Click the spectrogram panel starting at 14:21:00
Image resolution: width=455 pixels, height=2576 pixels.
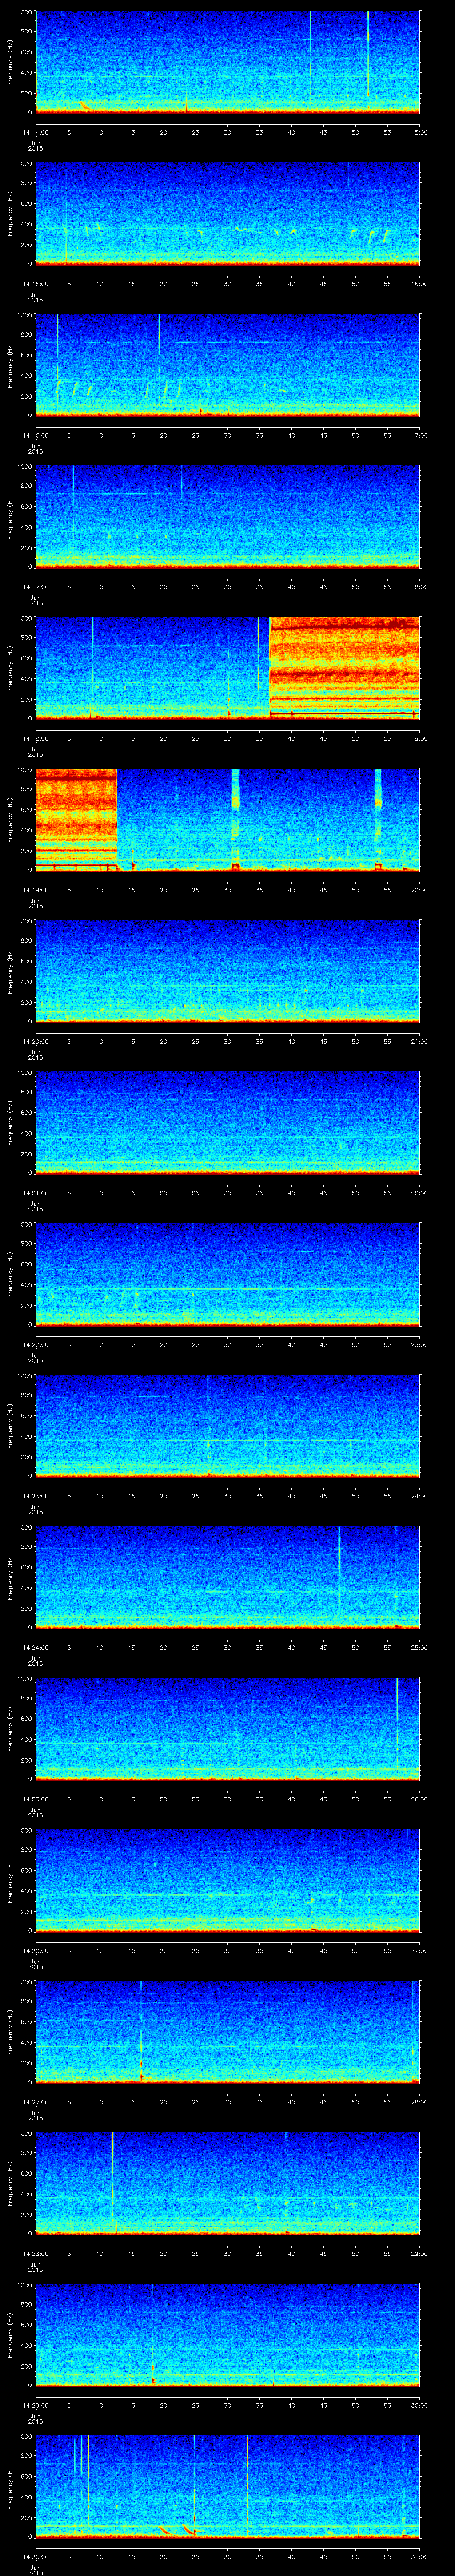[x=228, y=1123]
